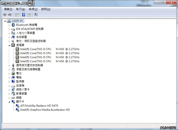Select the 顯示卡 label
Screen dimensions: 178x130
[20, 102]
